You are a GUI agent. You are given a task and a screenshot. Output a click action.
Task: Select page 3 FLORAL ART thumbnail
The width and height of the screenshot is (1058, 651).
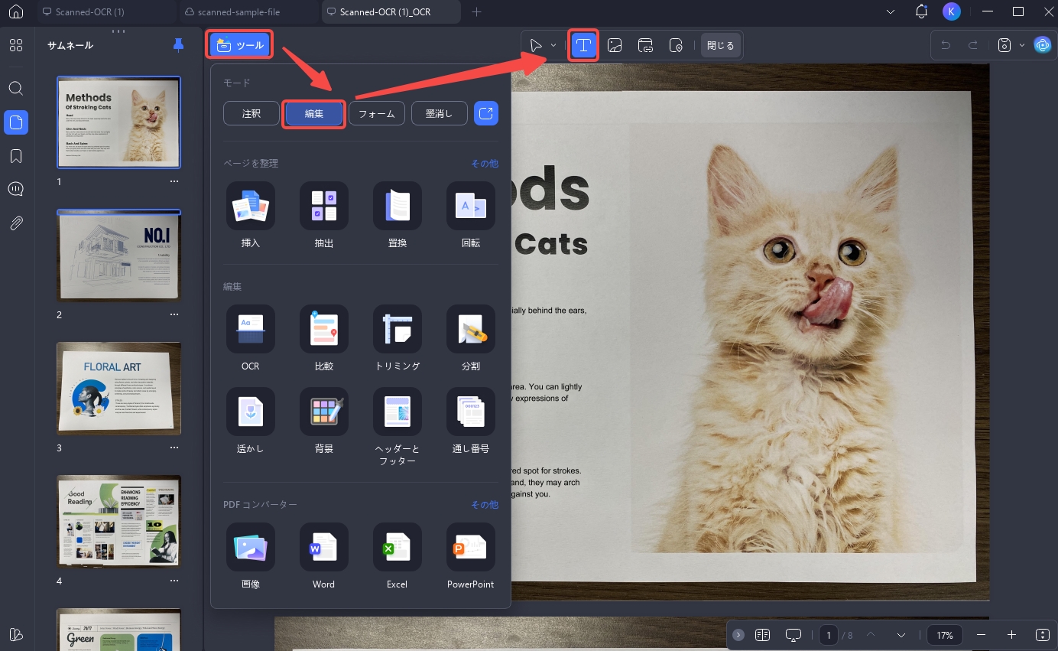coord(119,389)
